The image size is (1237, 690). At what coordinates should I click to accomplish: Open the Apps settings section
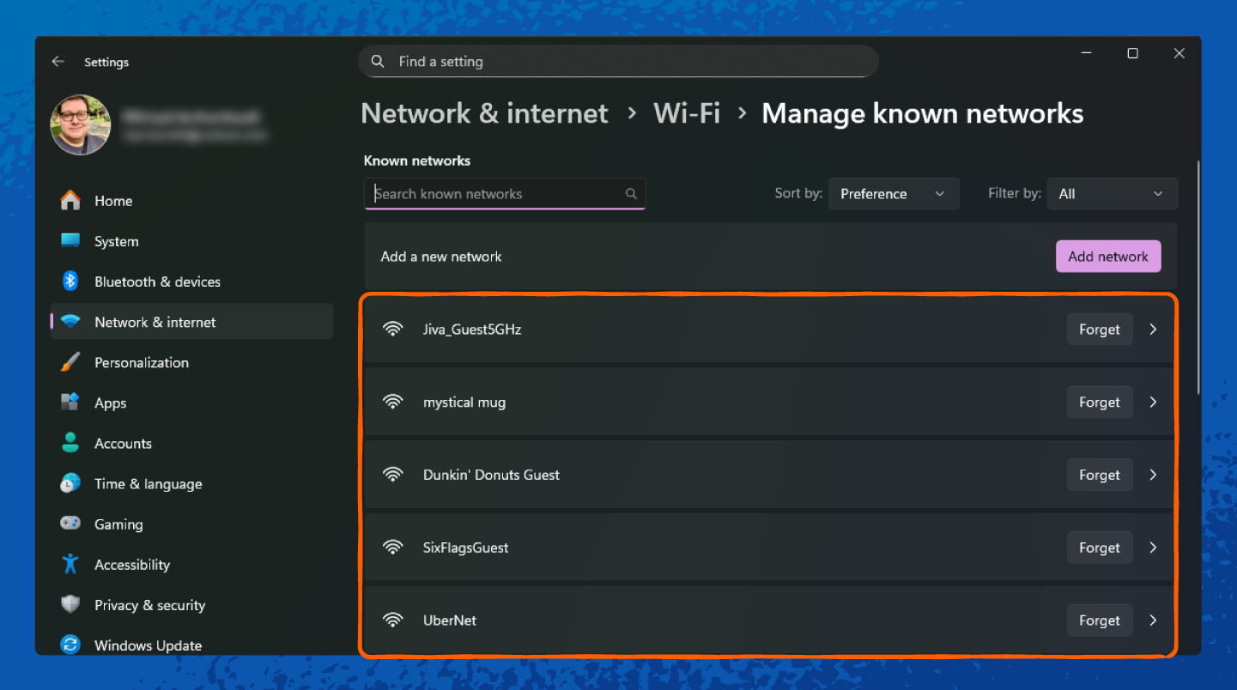110,402
